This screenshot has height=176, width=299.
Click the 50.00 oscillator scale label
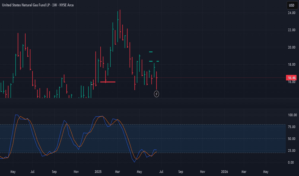click(292, 139)
